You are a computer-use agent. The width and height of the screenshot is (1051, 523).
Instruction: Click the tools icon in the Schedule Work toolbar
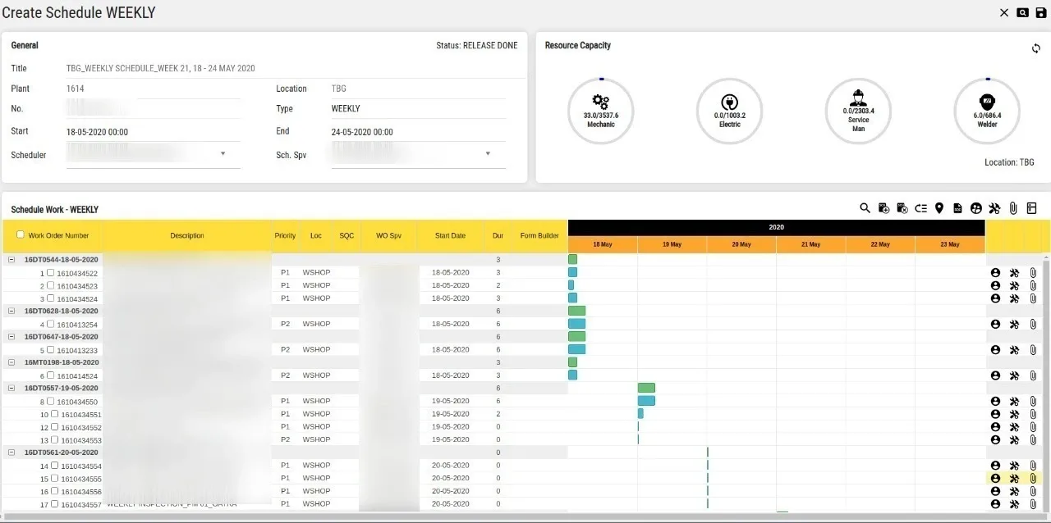[995, 208]
